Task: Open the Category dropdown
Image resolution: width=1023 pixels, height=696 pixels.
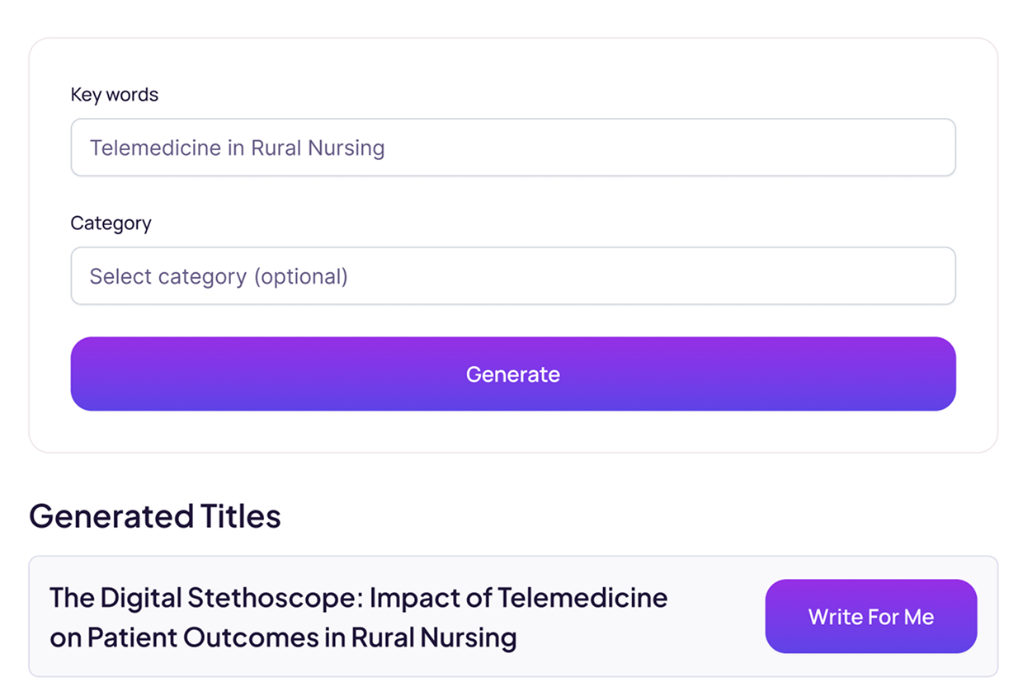Action: (512, 276)
